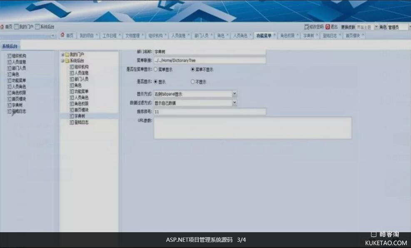This screenshot has height=248, width=411.
Task: Switch to the 文档管理 tab
Action: click(x=134, y=36)
